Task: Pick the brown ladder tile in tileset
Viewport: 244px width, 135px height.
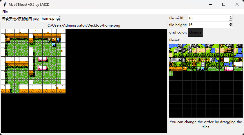Action: (222, 60)
